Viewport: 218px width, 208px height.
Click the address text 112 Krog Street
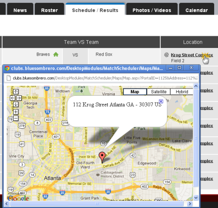[x=117, y=104]
